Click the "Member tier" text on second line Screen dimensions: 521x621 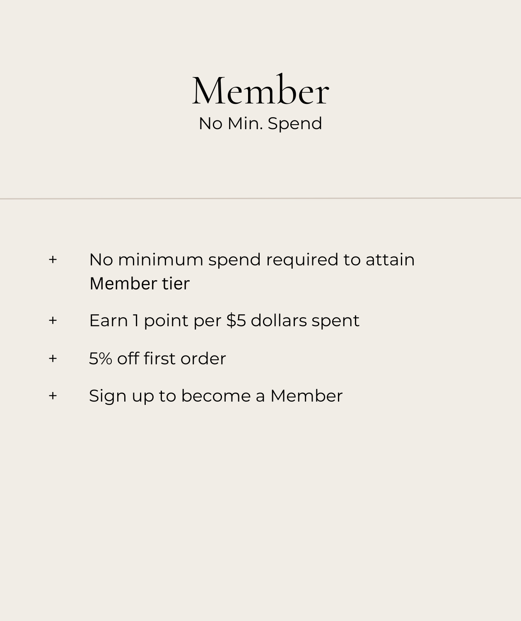[x=140, y=284]
